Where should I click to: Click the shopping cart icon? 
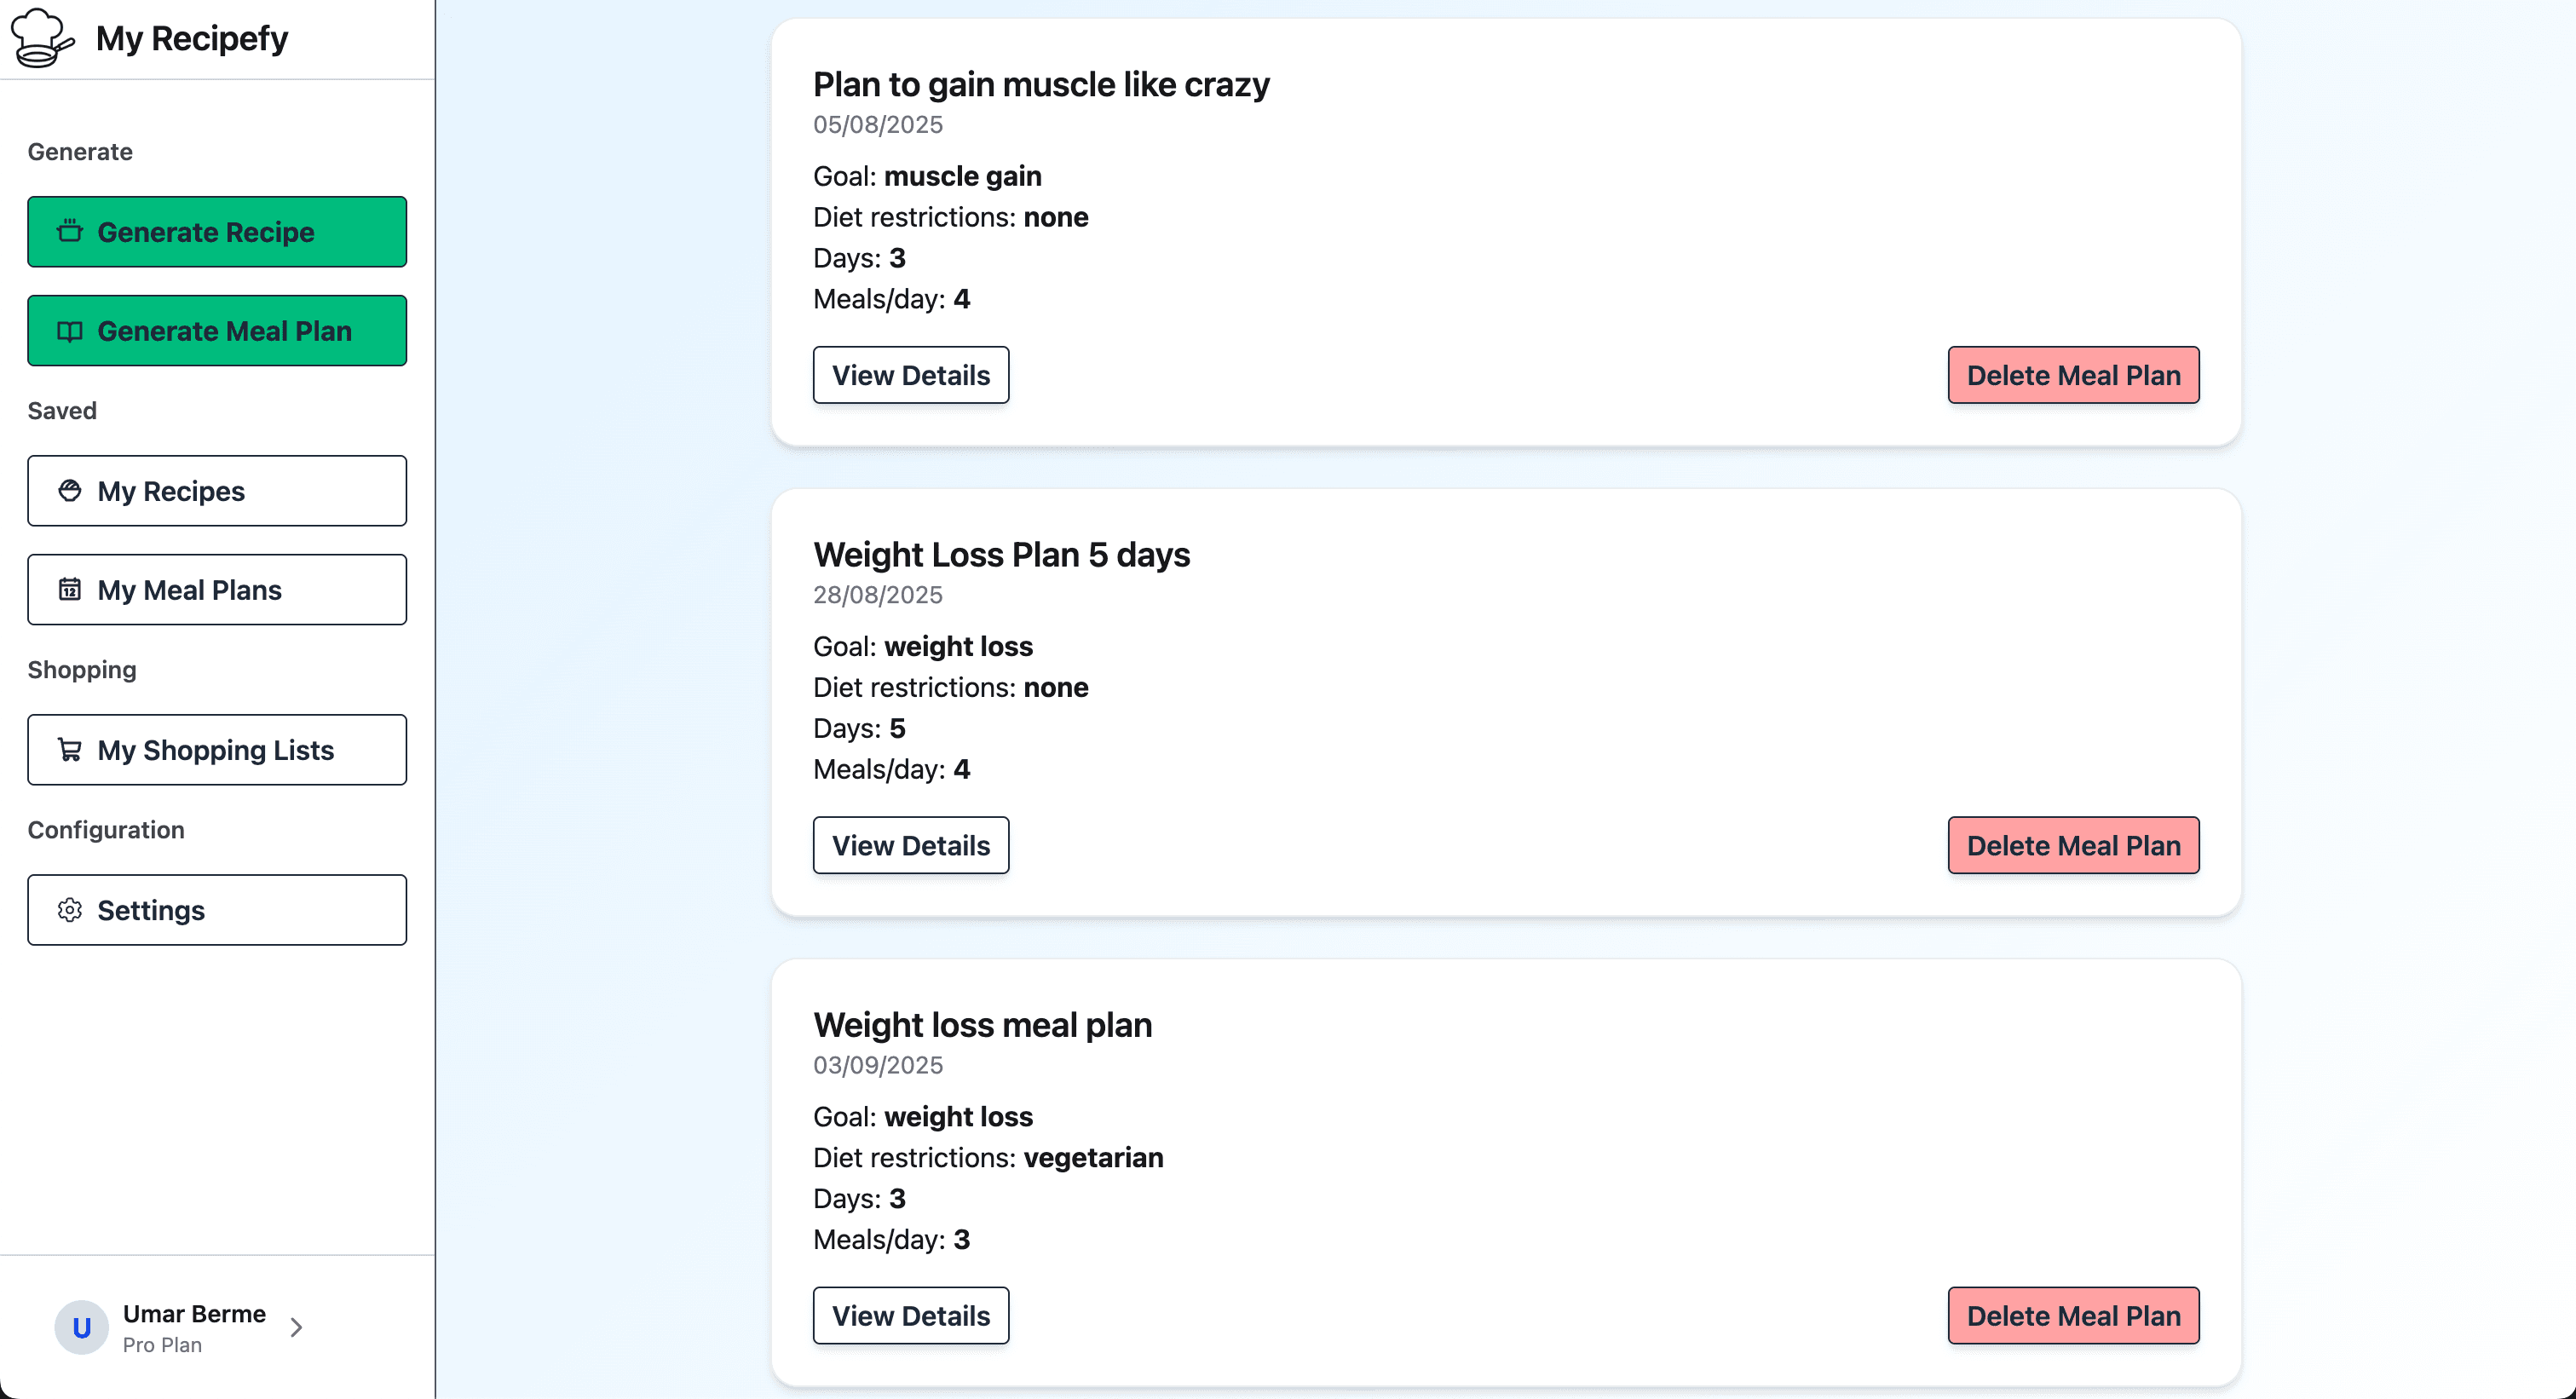[x=69, y=750]
